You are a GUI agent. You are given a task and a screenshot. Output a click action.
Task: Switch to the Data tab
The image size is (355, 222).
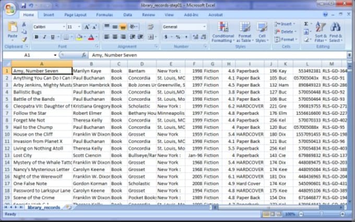pyautogui.click(x=127, y=15)
